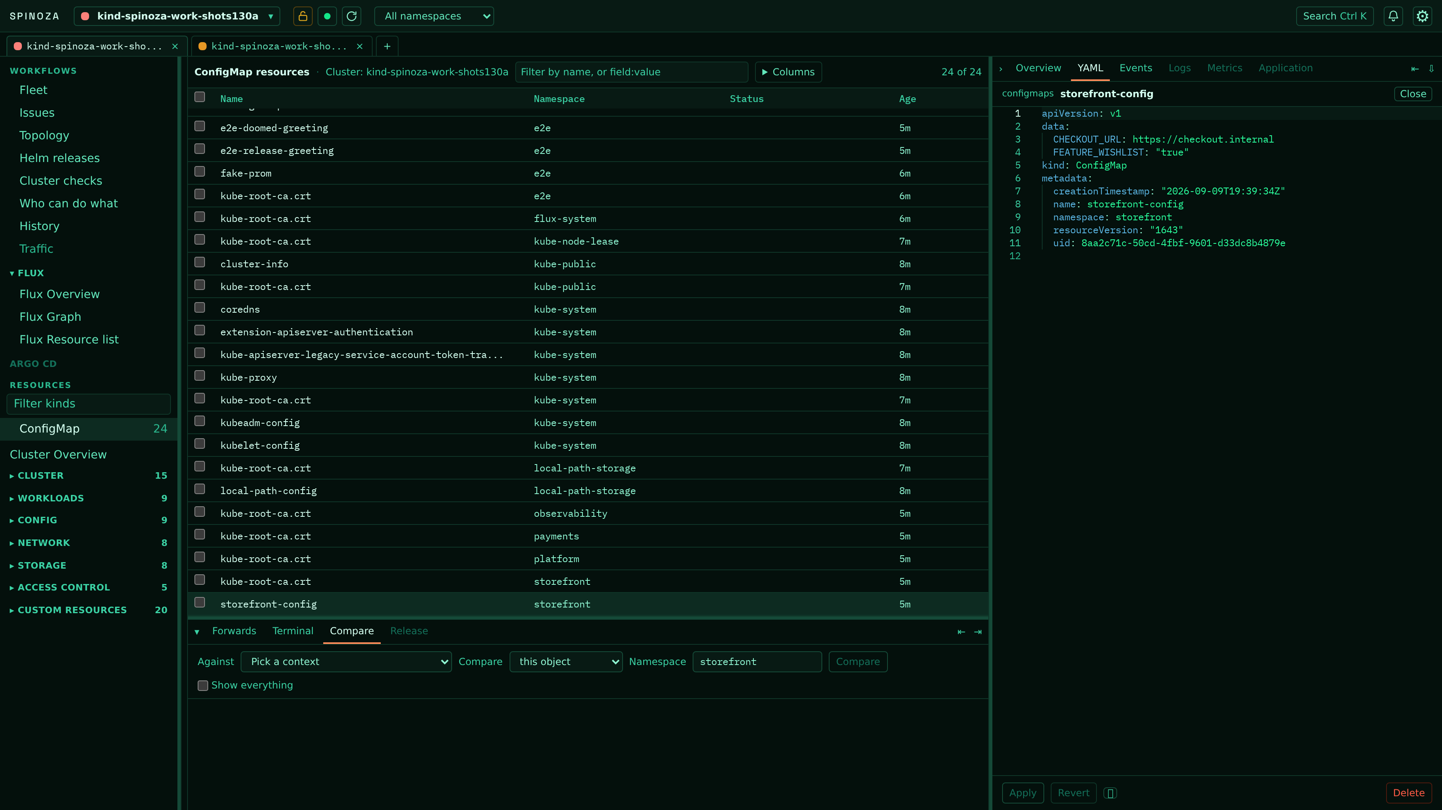The image size is (1442, 810).
Task: Check the storefront-config row checkbox
Action: click(200, 602)
